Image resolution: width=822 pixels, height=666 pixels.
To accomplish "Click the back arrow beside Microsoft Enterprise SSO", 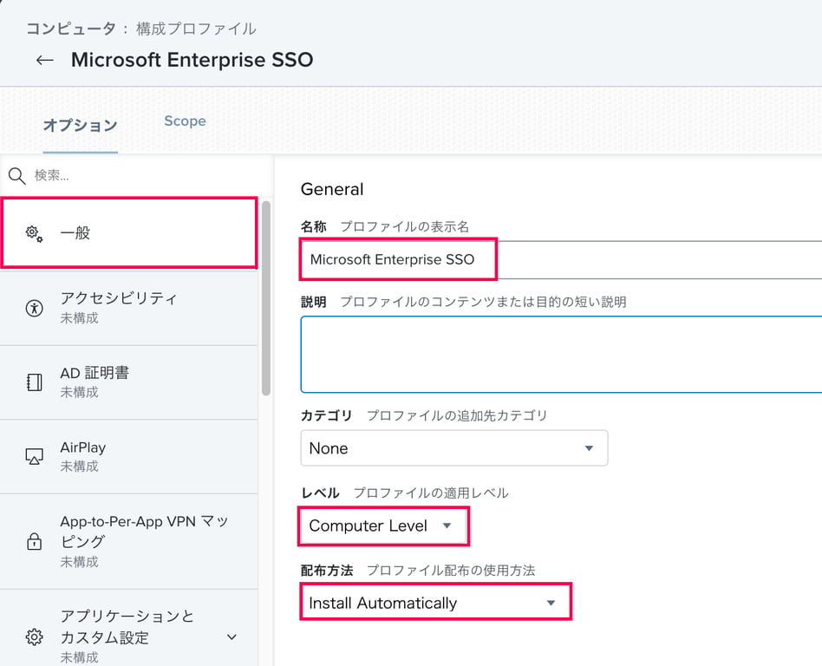I will coord(44,60).
